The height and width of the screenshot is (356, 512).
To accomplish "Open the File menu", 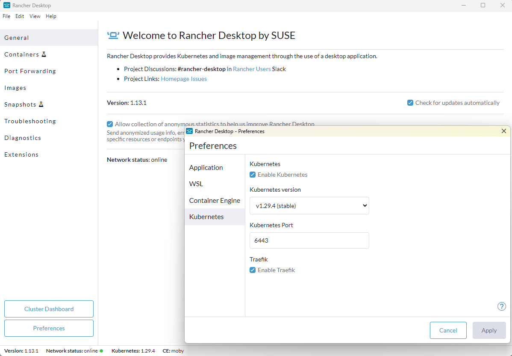I will pos(6,16).
